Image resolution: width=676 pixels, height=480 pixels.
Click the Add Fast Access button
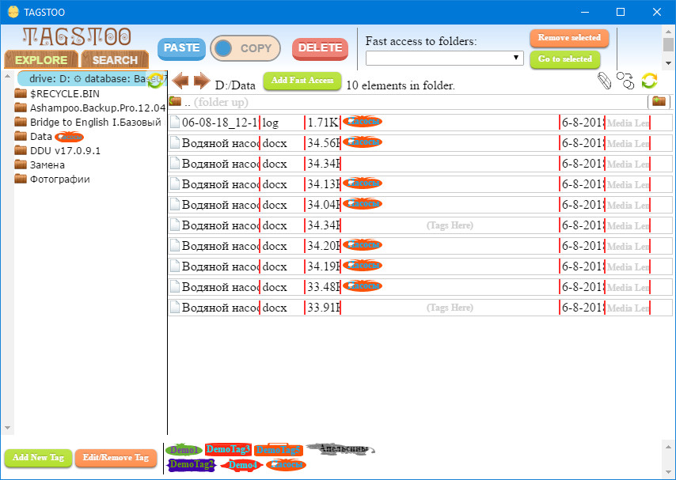(x=302, y=81)
